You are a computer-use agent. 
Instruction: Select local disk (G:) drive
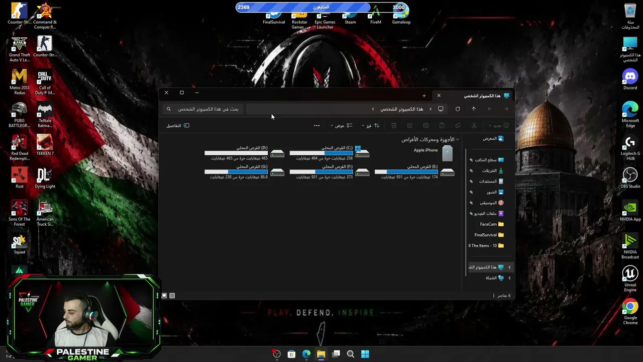(x=245, y=171)
